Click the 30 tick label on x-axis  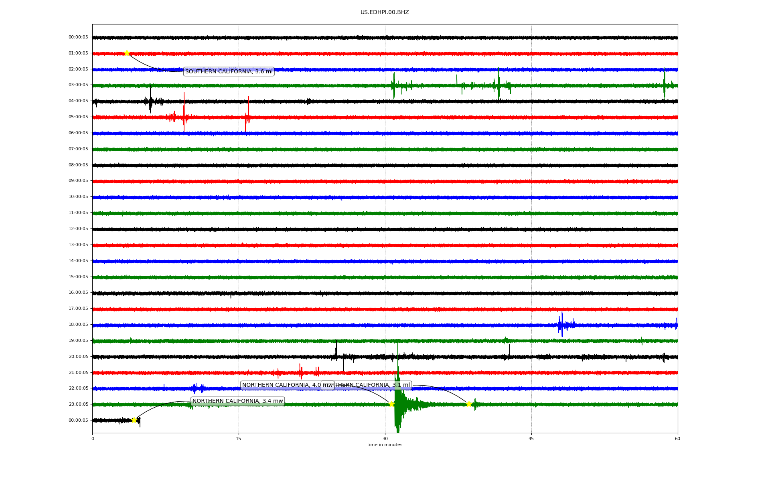click(385, 439)
